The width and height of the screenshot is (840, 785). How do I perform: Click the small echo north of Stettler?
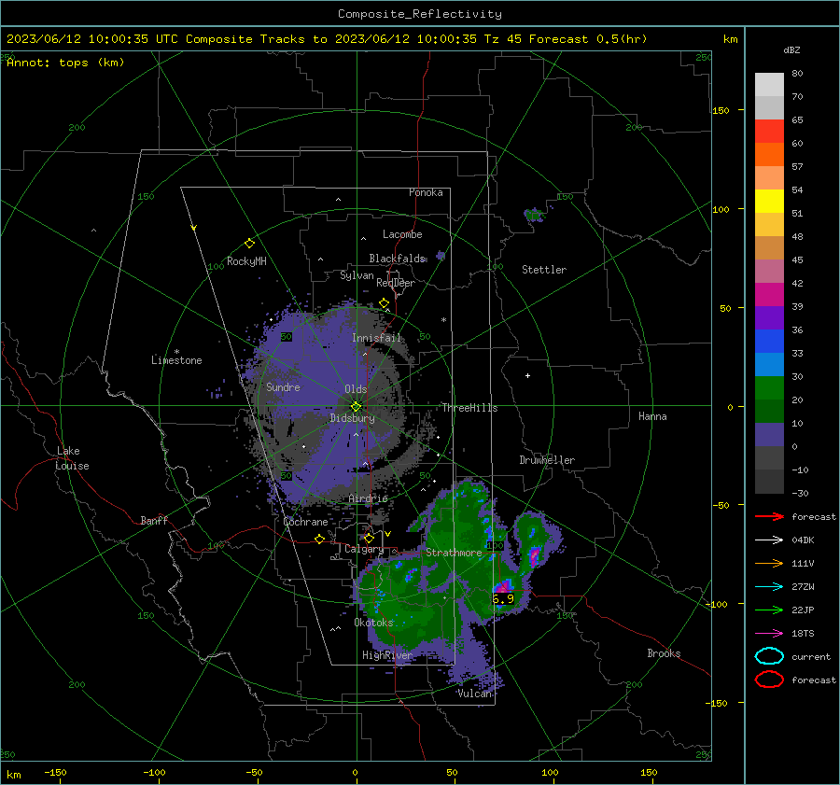click(534, 215)
